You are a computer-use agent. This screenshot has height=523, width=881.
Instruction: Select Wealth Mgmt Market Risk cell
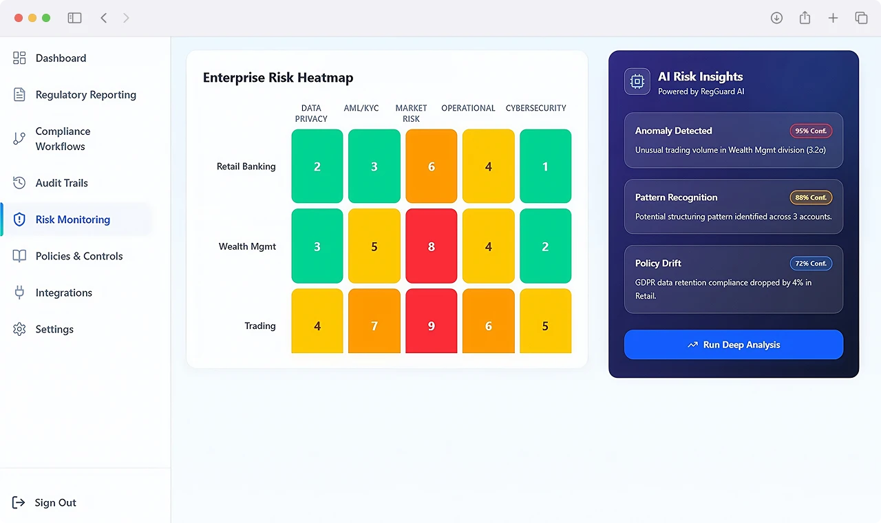pyautogui.click(x=432, y=246)
